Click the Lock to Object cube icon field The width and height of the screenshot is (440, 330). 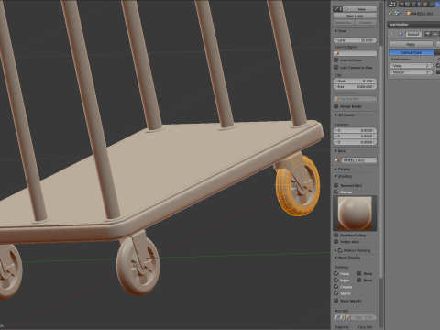pos(355,53)
